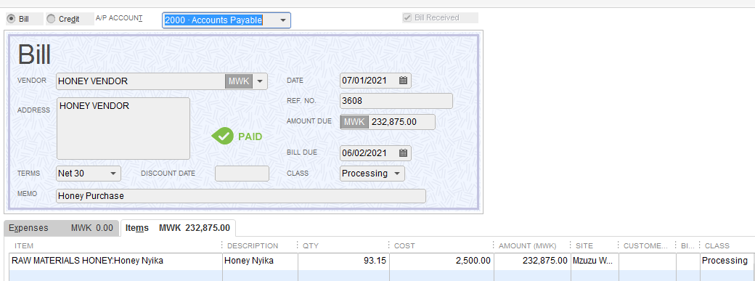755x281 pixels.
Task: Select the Credit radio button
Action: 51,20
